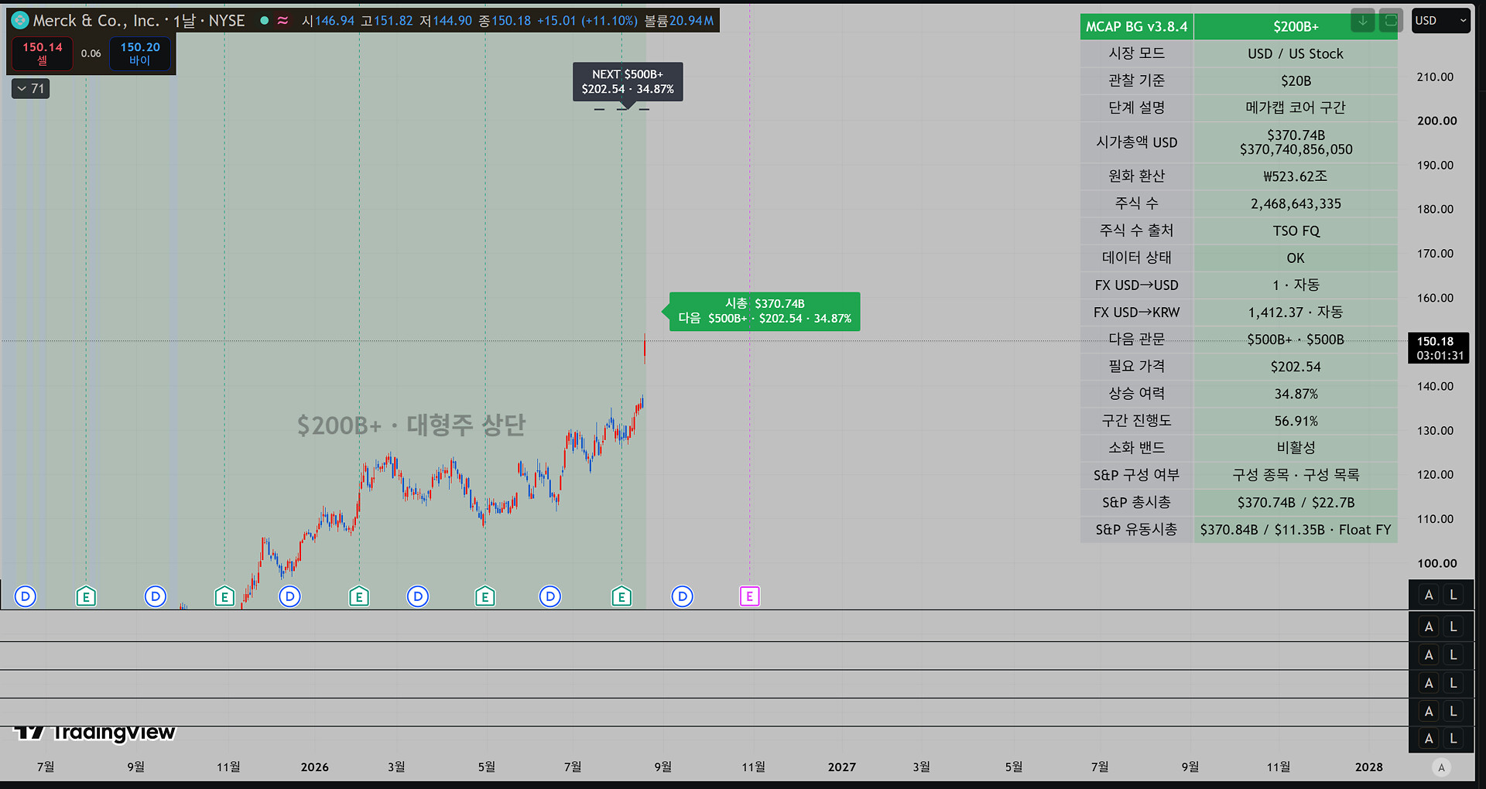Click the $500B+ · $500B table cell

coord(1296,339)
